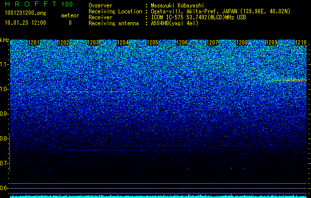Click the 1.0 frequency axis label

(x=4, y=89)
